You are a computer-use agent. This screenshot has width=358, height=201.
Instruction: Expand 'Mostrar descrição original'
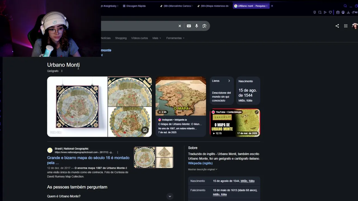pos(202,169)
